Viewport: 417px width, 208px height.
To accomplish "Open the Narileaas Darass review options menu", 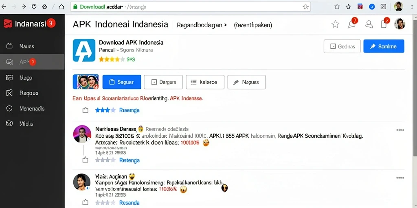I will 400,130.
